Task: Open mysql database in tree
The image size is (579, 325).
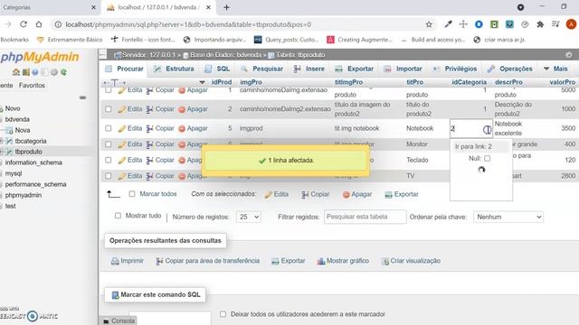Action: 14,173
